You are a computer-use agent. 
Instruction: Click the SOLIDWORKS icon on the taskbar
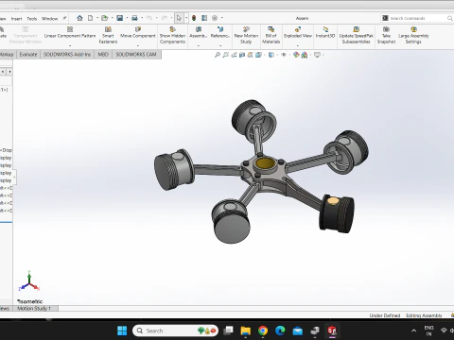coord(332,331)
